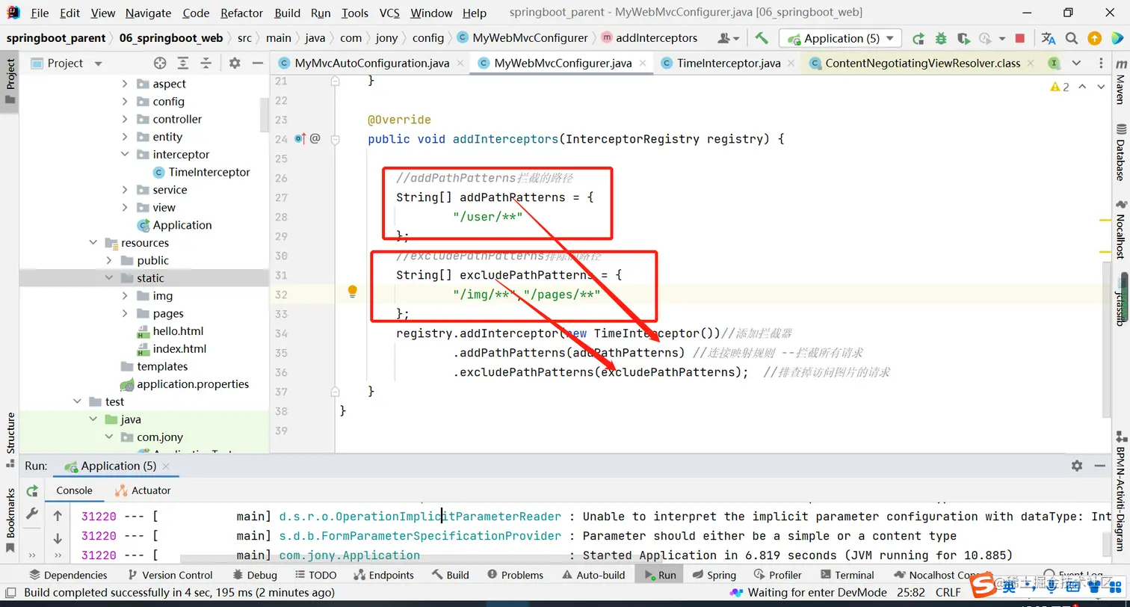
Task: Open the Refactor menu
Action: 242,13
